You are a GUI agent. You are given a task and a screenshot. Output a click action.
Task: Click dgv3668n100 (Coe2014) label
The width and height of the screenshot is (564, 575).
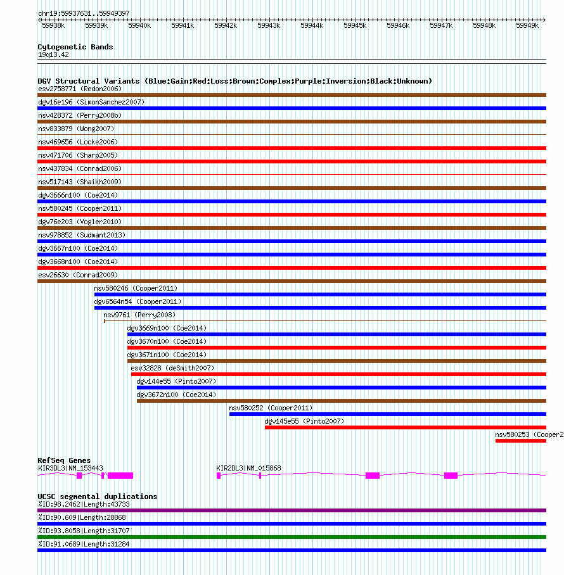click(x=78, y=262)
